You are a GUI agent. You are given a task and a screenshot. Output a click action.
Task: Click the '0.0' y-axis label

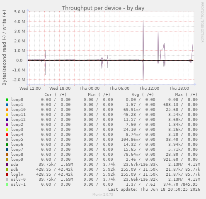pyautogui.click(x=19, y=60)
